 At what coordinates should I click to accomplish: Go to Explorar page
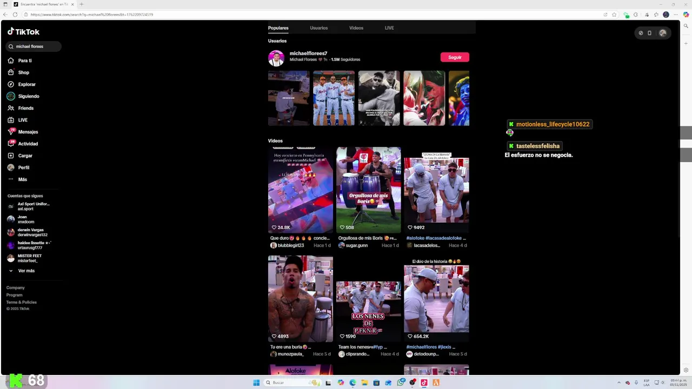[22, 84]
